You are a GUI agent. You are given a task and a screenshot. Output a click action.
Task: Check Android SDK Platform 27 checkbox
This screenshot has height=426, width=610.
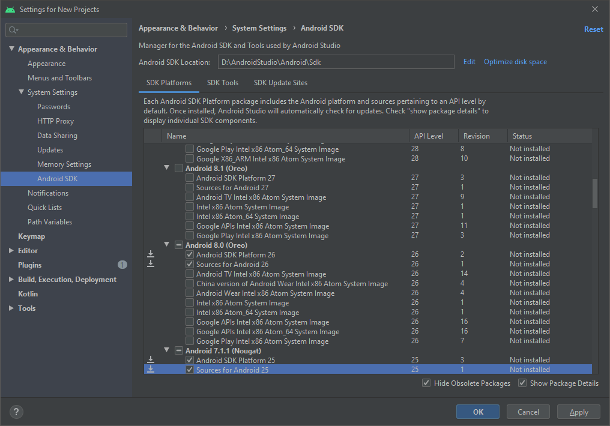pyautogui.click(x=190, y=178)
